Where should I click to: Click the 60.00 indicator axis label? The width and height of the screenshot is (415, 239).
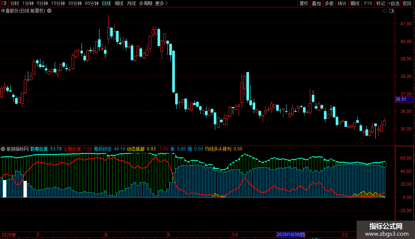click(x=406, y=158)
